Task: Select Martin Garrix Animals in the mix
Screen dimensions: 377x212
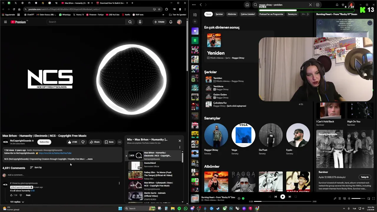Action: click(155, 196)
